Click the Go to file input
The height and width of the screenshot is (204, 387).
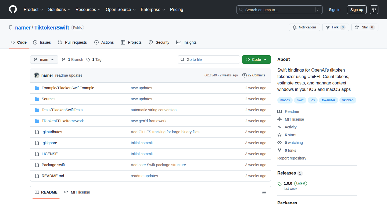coord(209,60)
